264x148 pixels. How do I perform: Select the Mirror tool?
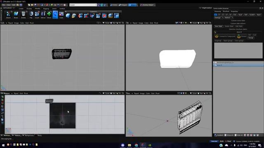[x=43, y=15]
